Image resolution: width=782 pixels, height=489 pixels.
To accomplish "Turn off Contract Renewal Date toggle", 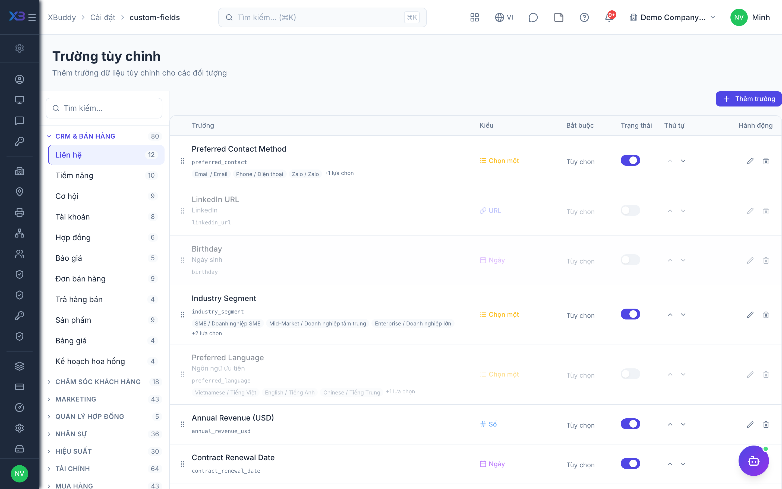I will point(630,463).
